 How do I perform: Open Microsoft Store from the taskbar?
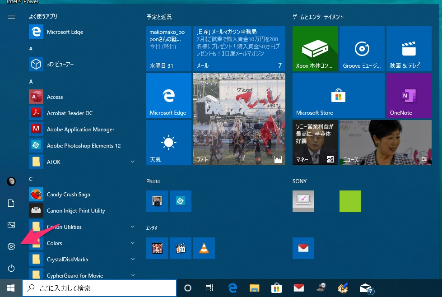click(276, 288)
